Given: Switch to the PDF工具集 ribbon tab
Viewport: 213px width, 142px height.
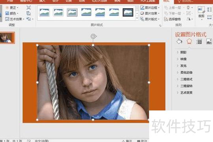Looking at the screenshot, I should (148, 1).
